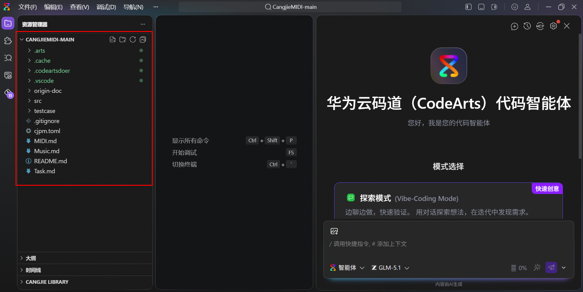
Task: Open explorer panel more actions menu
Action: coord(143,24)
